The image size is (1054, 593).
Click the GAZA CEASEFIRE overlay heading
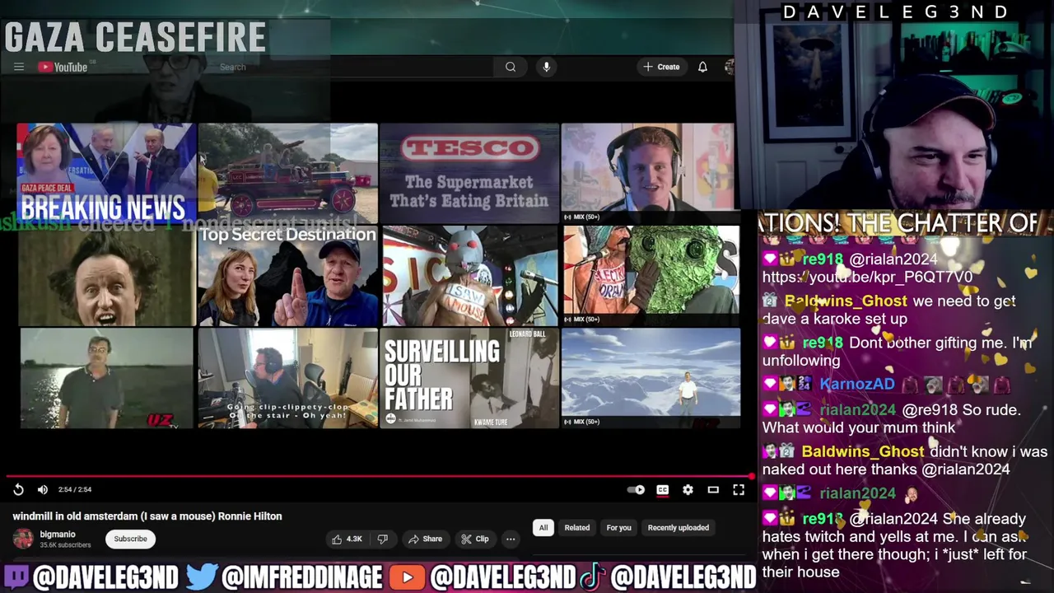tap(135, 37)
